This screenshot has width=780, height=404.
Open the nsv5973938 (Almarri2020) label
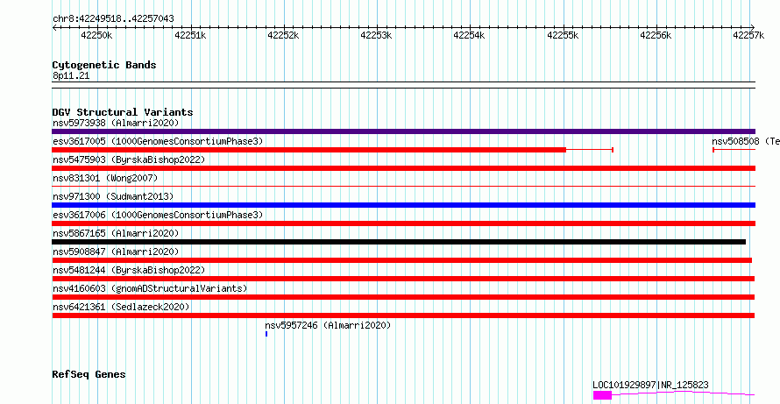click(116, 123)
